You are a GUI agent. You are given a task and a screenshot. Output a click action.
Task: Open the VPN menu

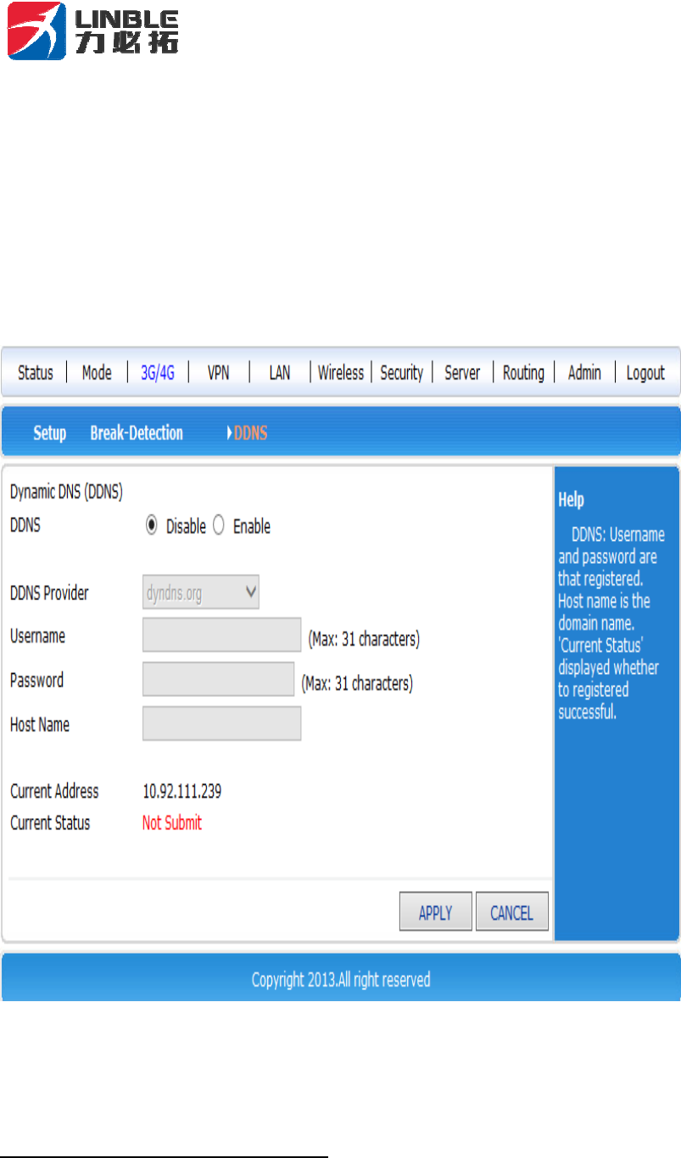219,372
